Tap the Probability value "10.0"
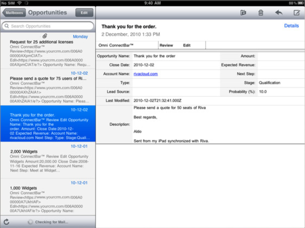The width and height of the screenshot is (305, 228). (263, 92)
